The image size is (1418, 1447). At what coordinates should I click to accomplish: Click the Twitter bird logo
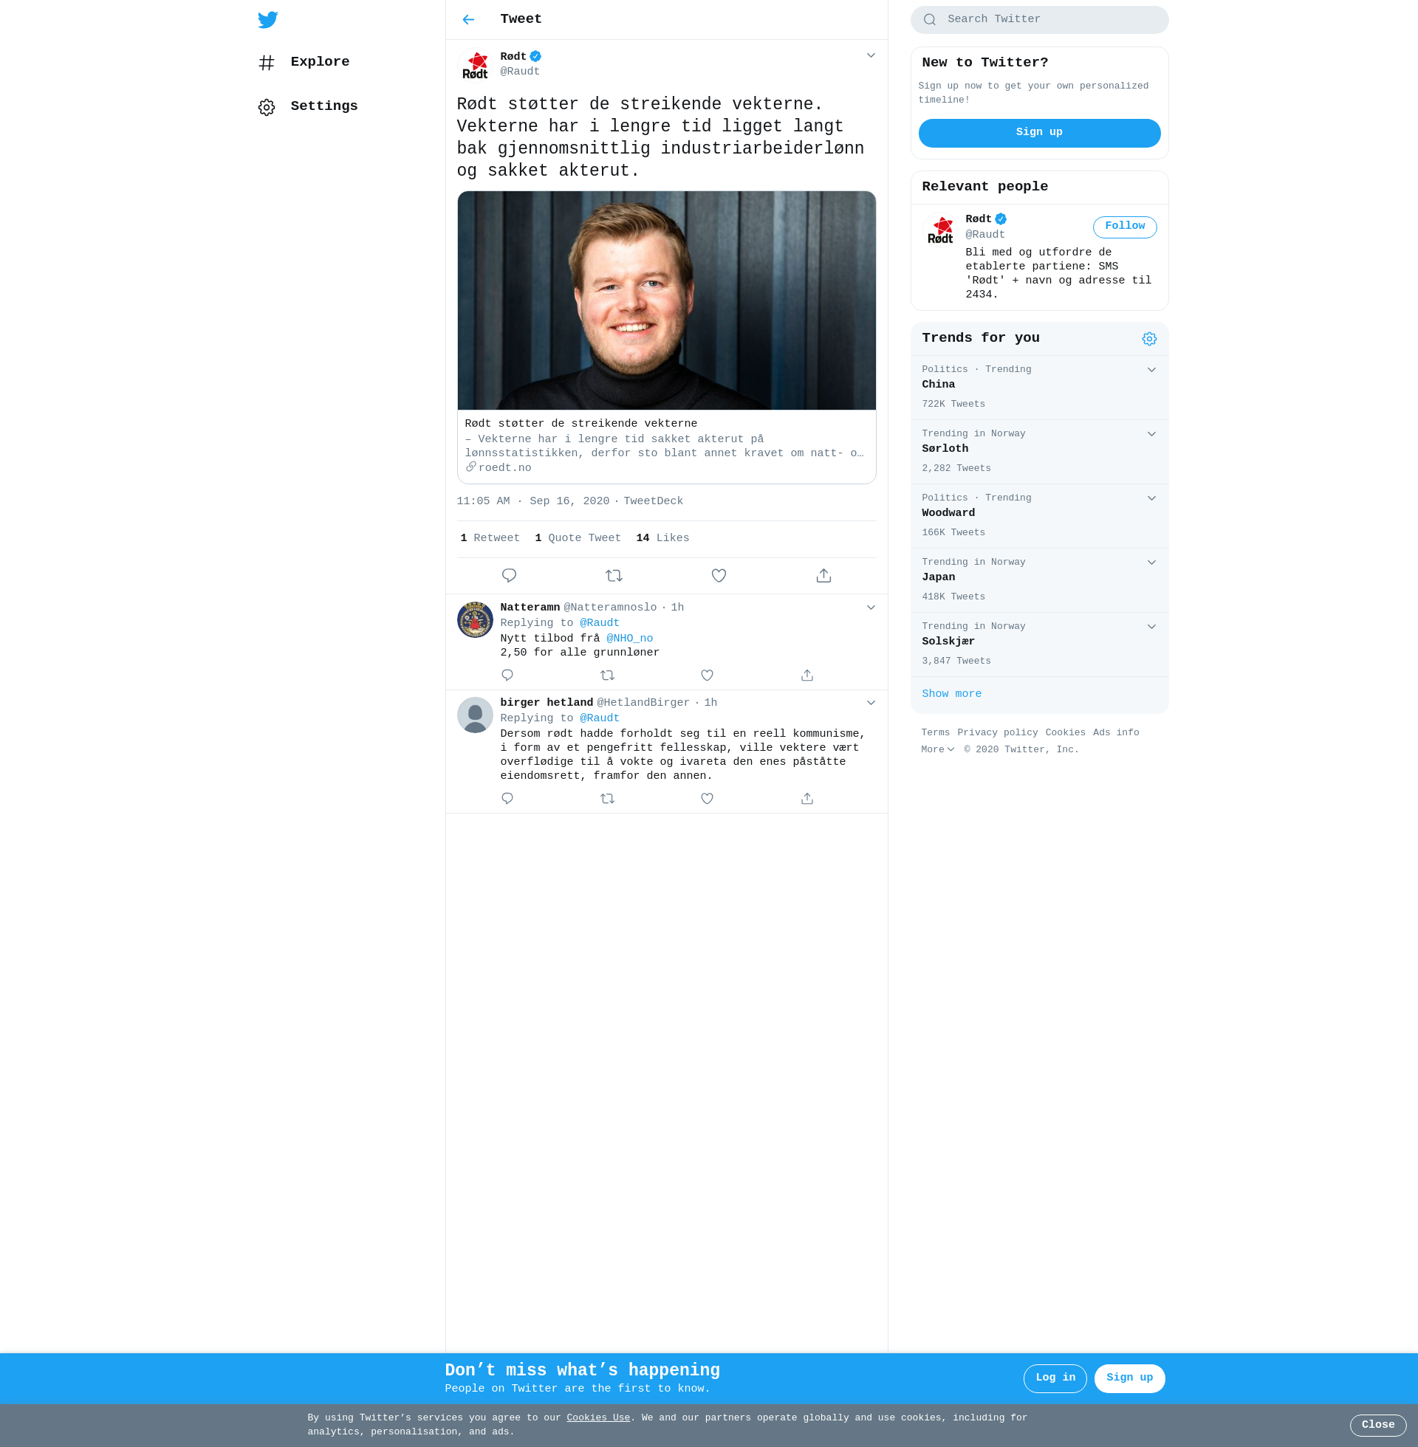pyautogui.click(x=267, y=19)
